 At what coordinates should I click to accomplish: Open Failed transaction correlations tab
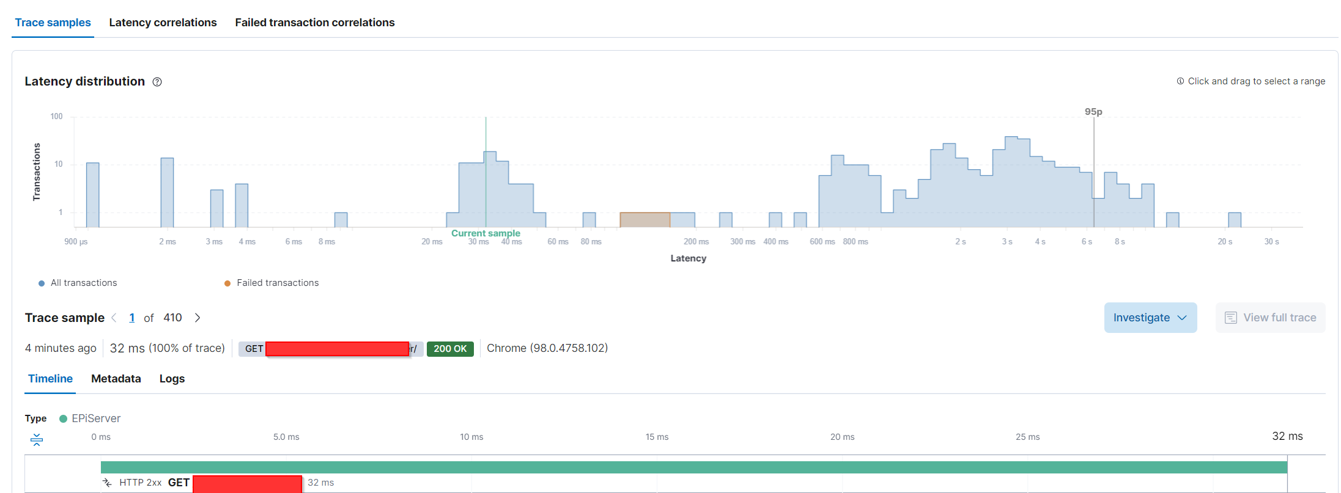(x=315, y=23)
